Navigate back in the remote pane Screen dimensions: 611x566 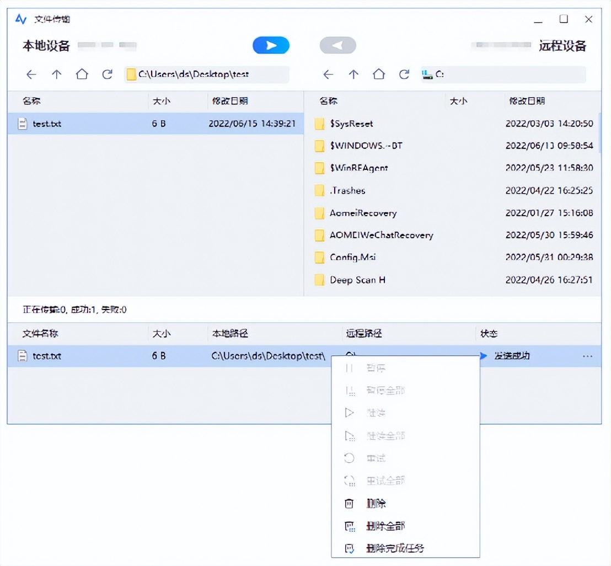pos(328,74)
